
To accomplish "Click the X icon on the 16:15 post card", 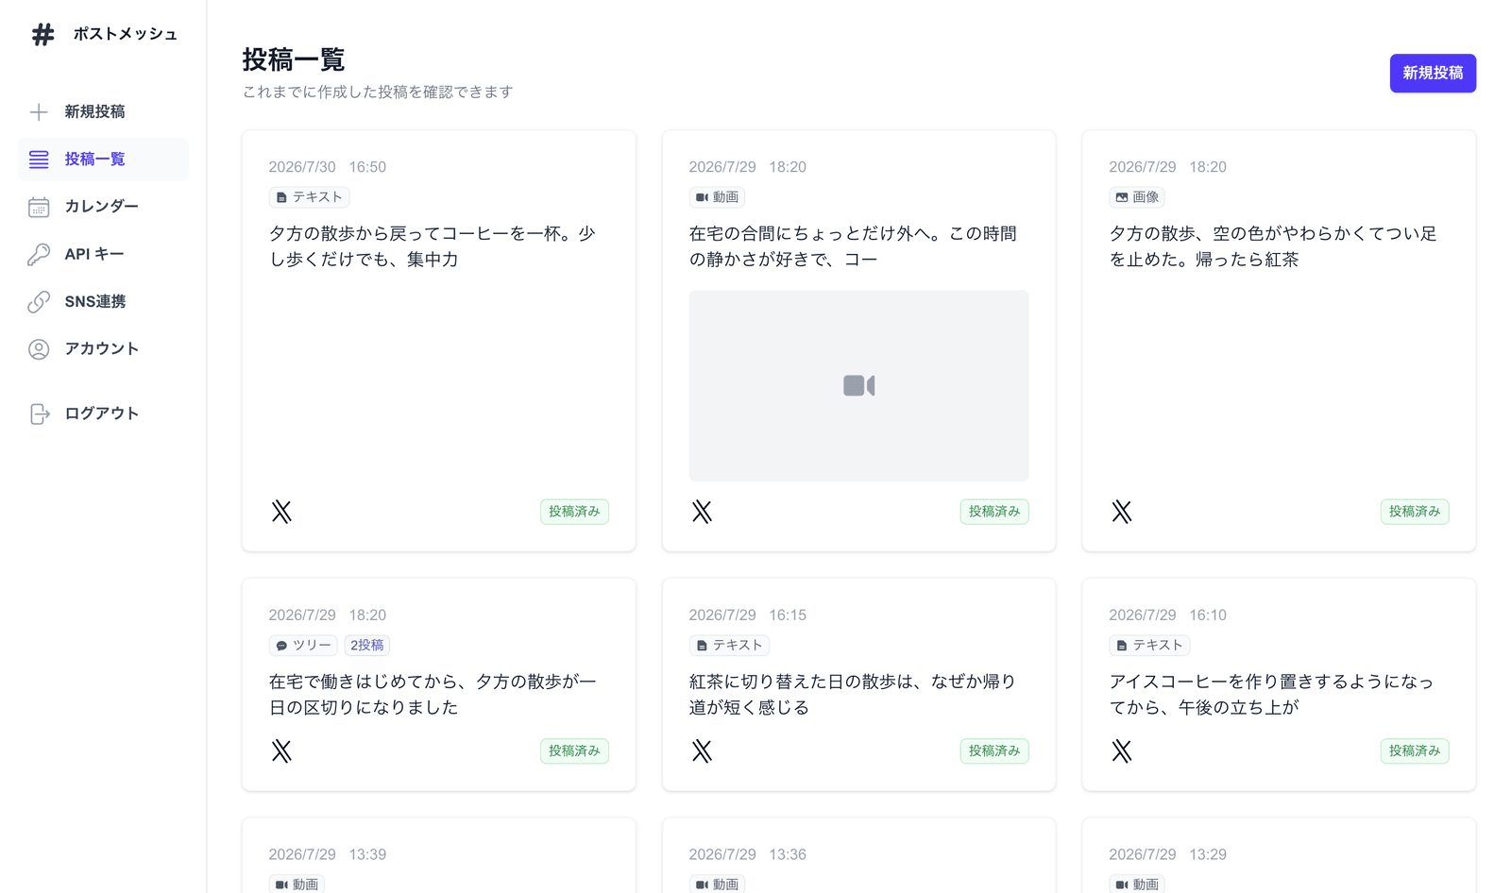I will tap(702, 751).
